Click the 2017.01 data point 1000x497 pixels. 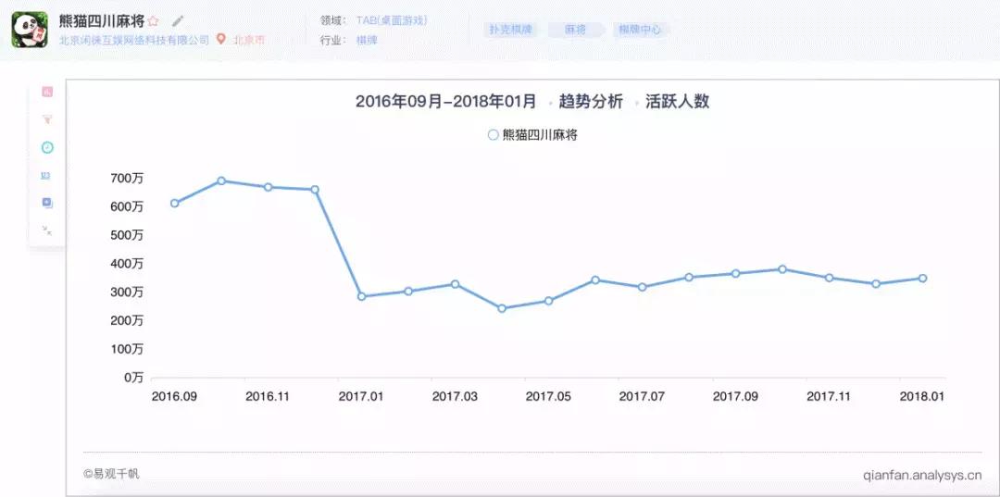point(362,296)
